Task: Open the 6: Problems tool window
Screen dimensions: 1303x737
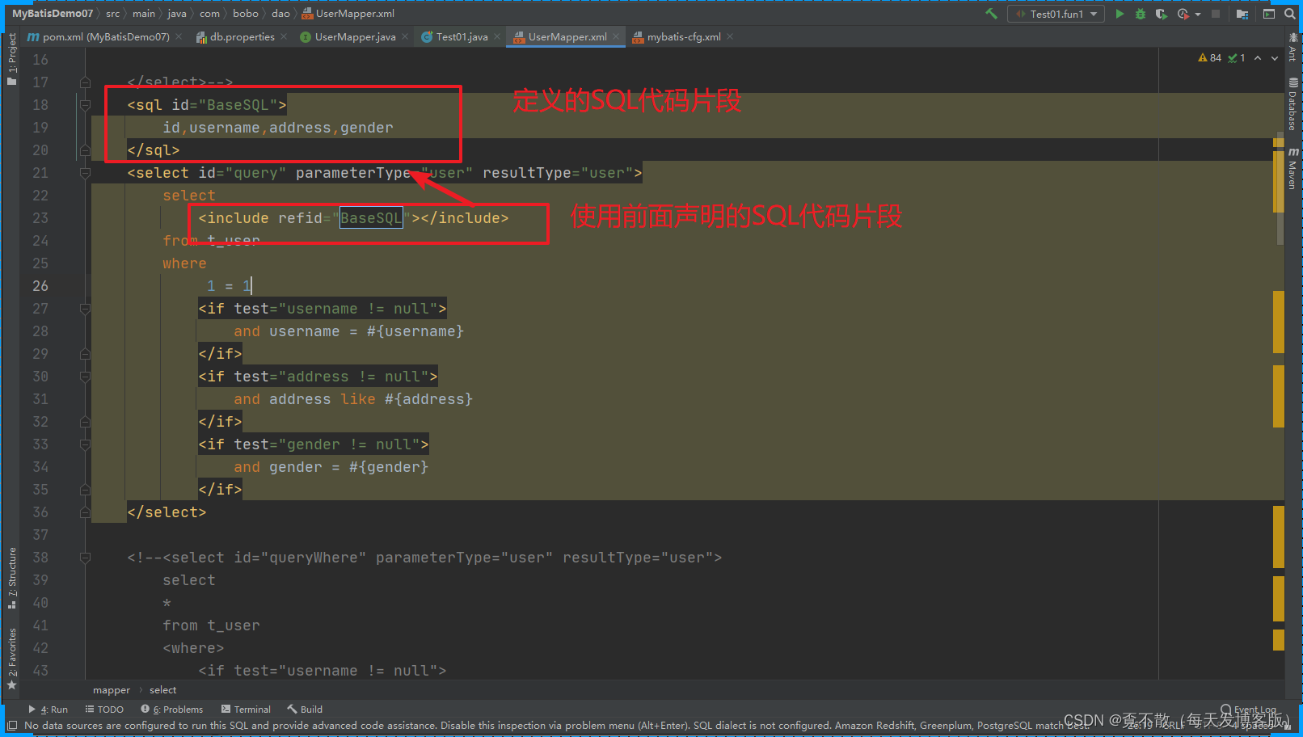Action: (x=172, y=709)
